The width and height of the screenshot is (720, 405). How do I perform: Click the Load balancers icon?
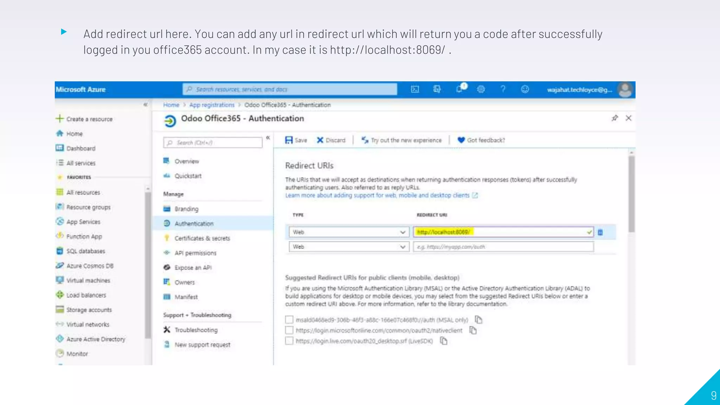[60, 295]
